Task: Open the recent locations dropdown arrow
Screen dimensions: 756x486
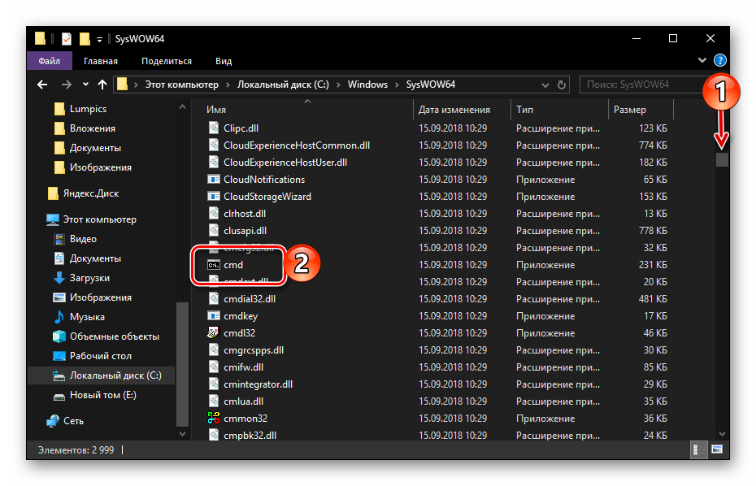Action: click(x=85, y=85)
